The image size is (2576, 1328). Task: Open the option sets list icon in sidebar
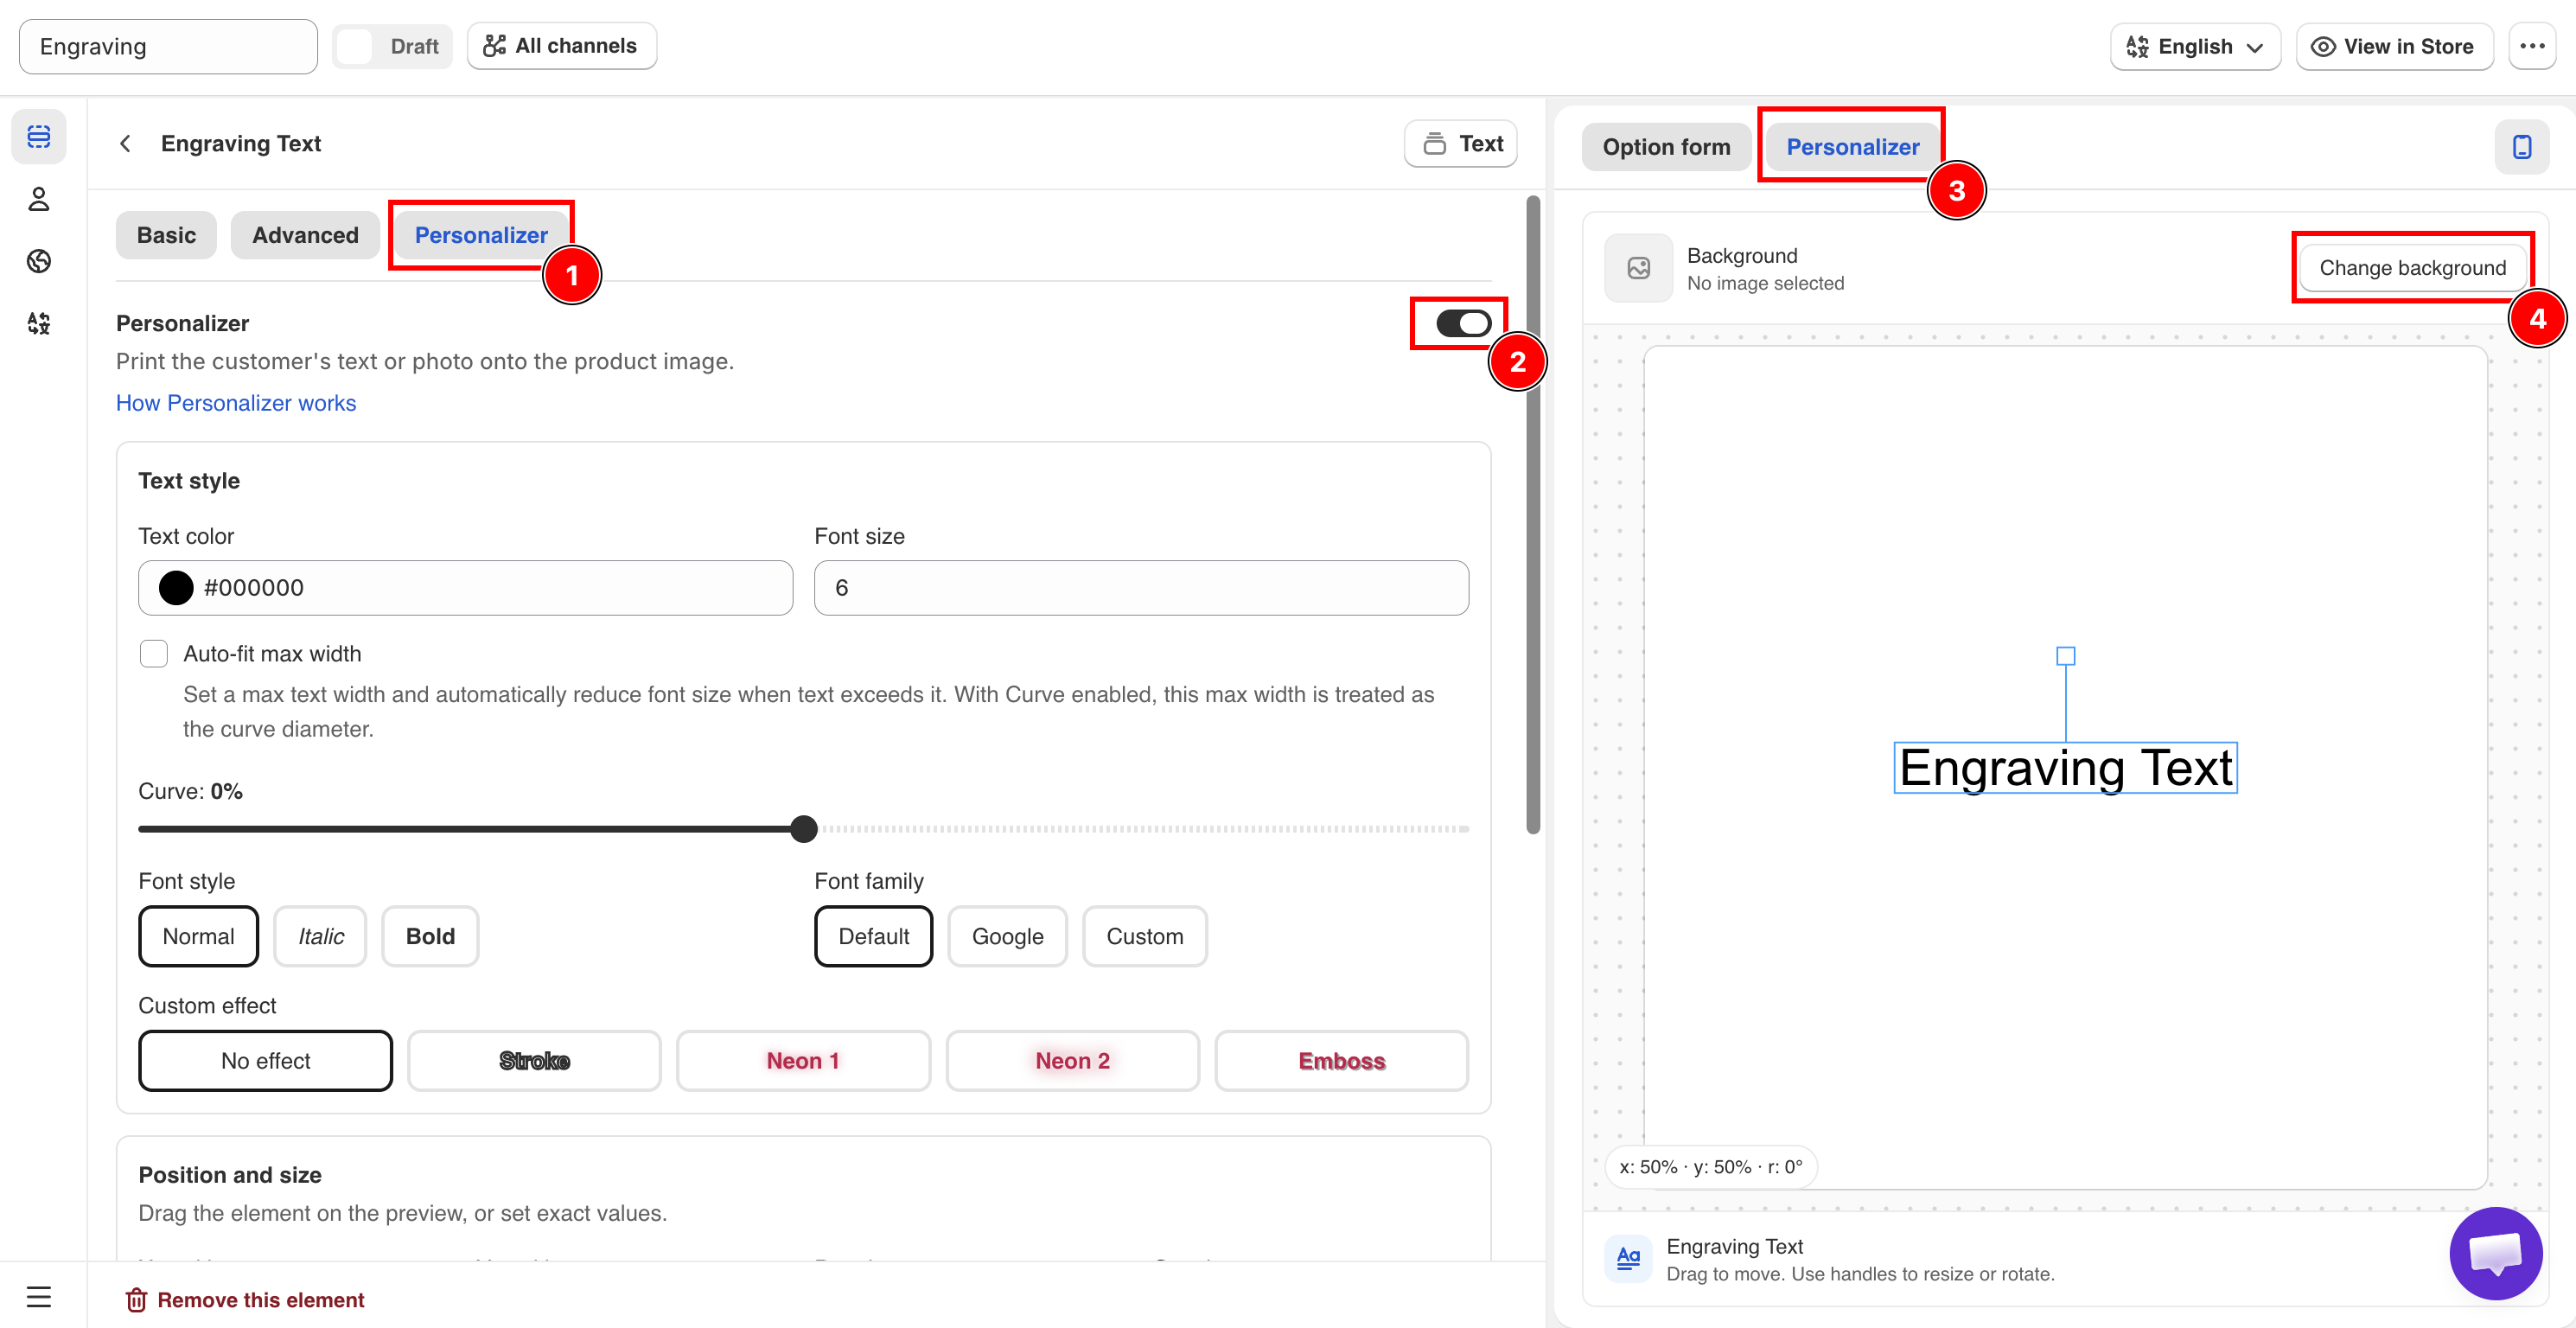coord(39,137)
